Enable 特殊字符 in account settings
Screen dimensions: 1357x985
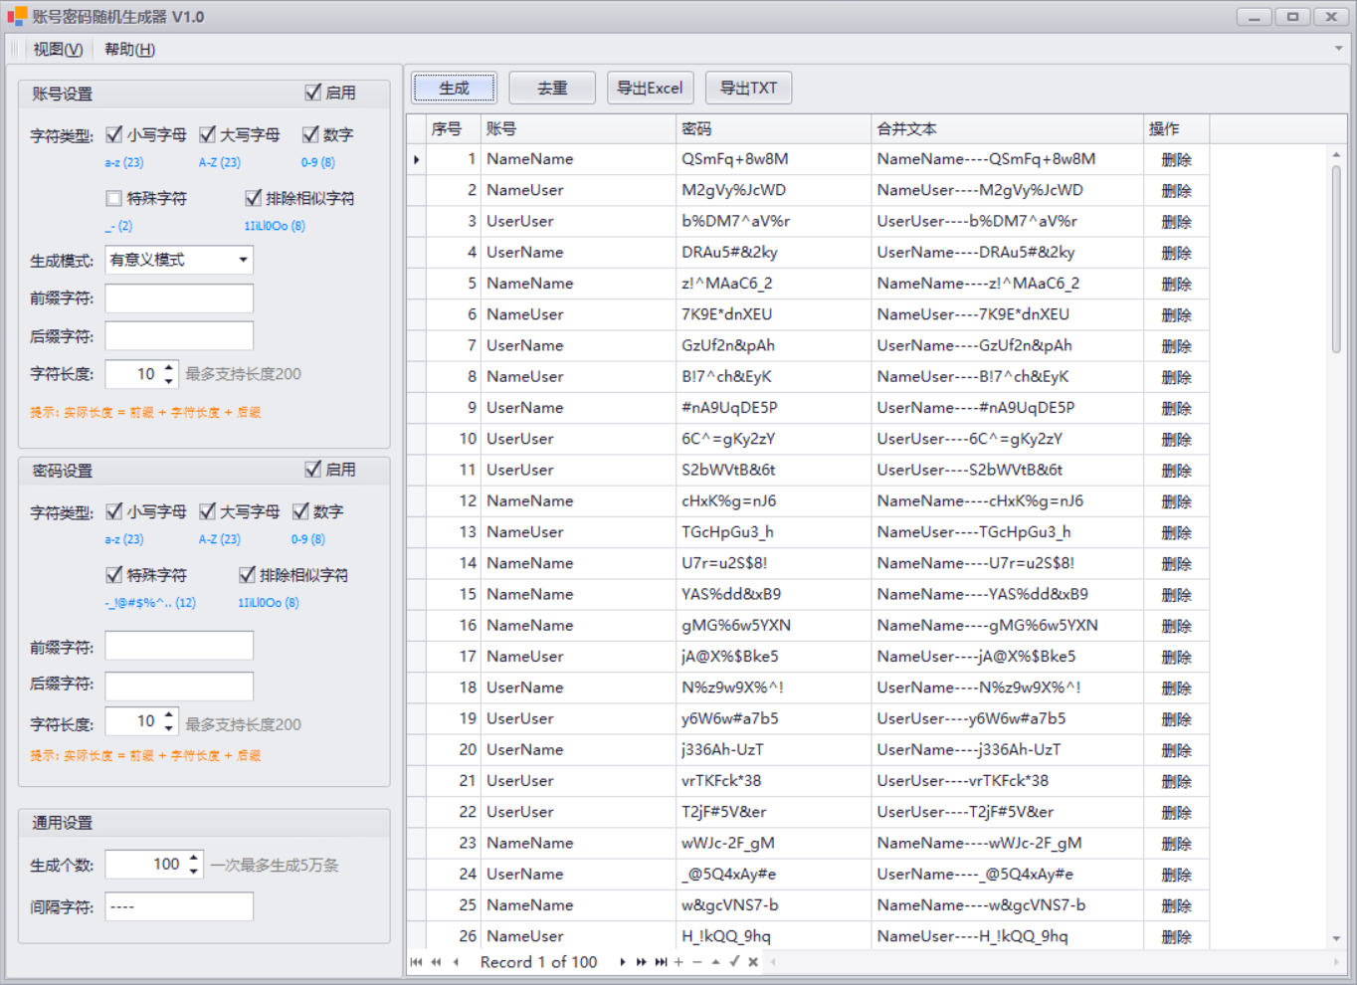click(x=114, y=198)
